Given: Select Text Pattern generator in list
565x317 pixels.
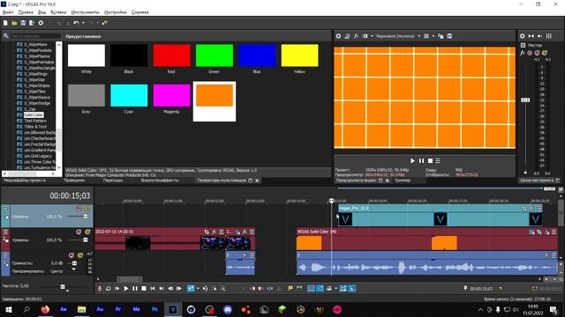Looking at the screenshot, I should point(35,121).
